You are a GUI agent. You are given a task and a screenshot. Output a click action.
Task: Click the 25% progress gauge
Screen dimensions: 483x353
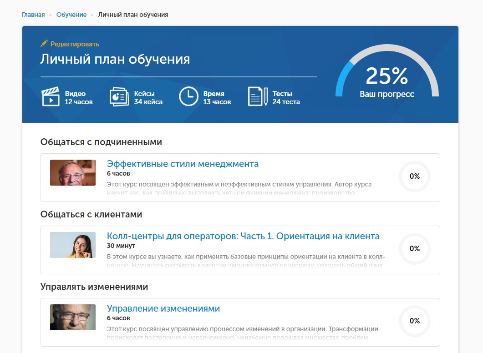pyautogui.click(x=387, y=71)
